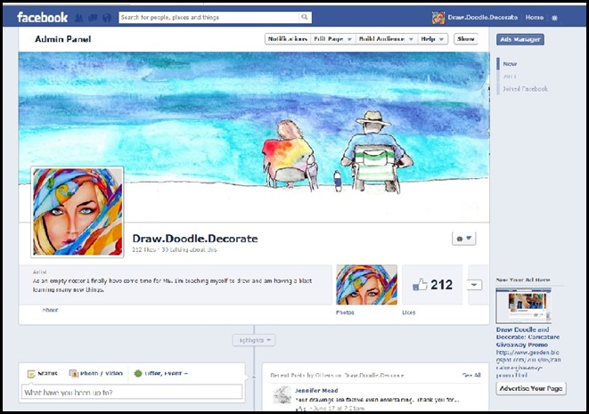
Task: Click the 212 likes talking about this text
Action: point(175,249)
